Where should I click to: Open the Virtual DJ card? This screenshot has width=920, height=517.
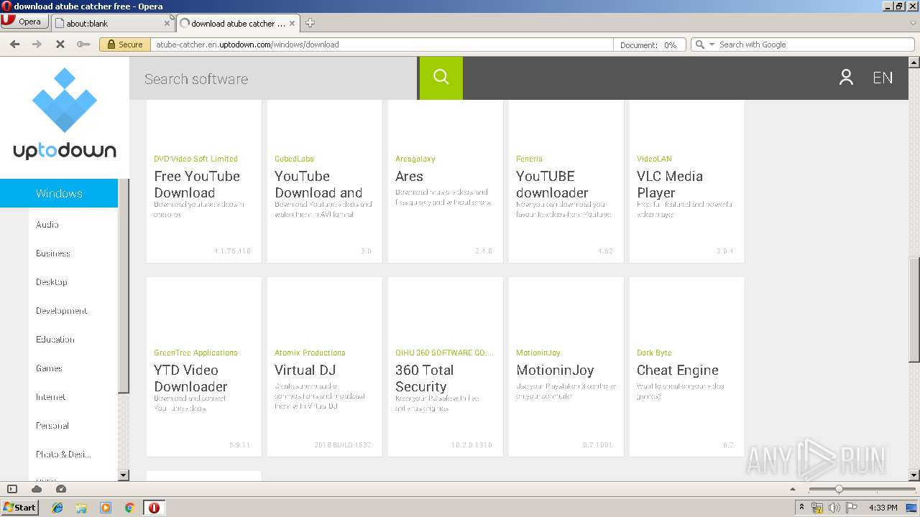click(x=325, y=367)
